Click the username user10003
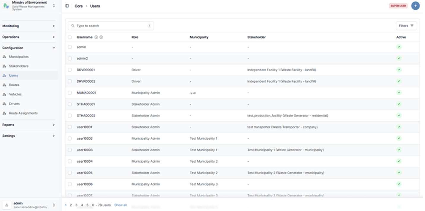425x211 pixels. (85, 150)
